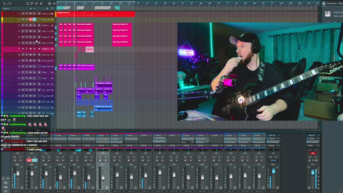Open the chord track icon in the toolbar
343x193 pixels.
tap(36, 3)
